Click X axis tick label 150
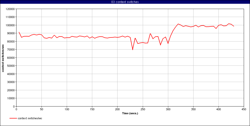This screenshot has width=250, height=126. point(92,109)
